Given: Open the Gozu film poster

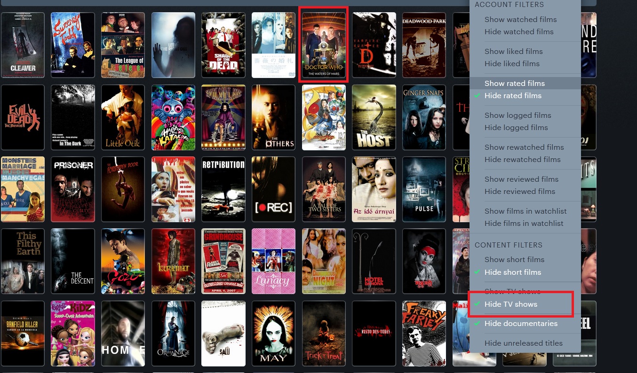Looking at the screenshot, I should click(123, 262).
